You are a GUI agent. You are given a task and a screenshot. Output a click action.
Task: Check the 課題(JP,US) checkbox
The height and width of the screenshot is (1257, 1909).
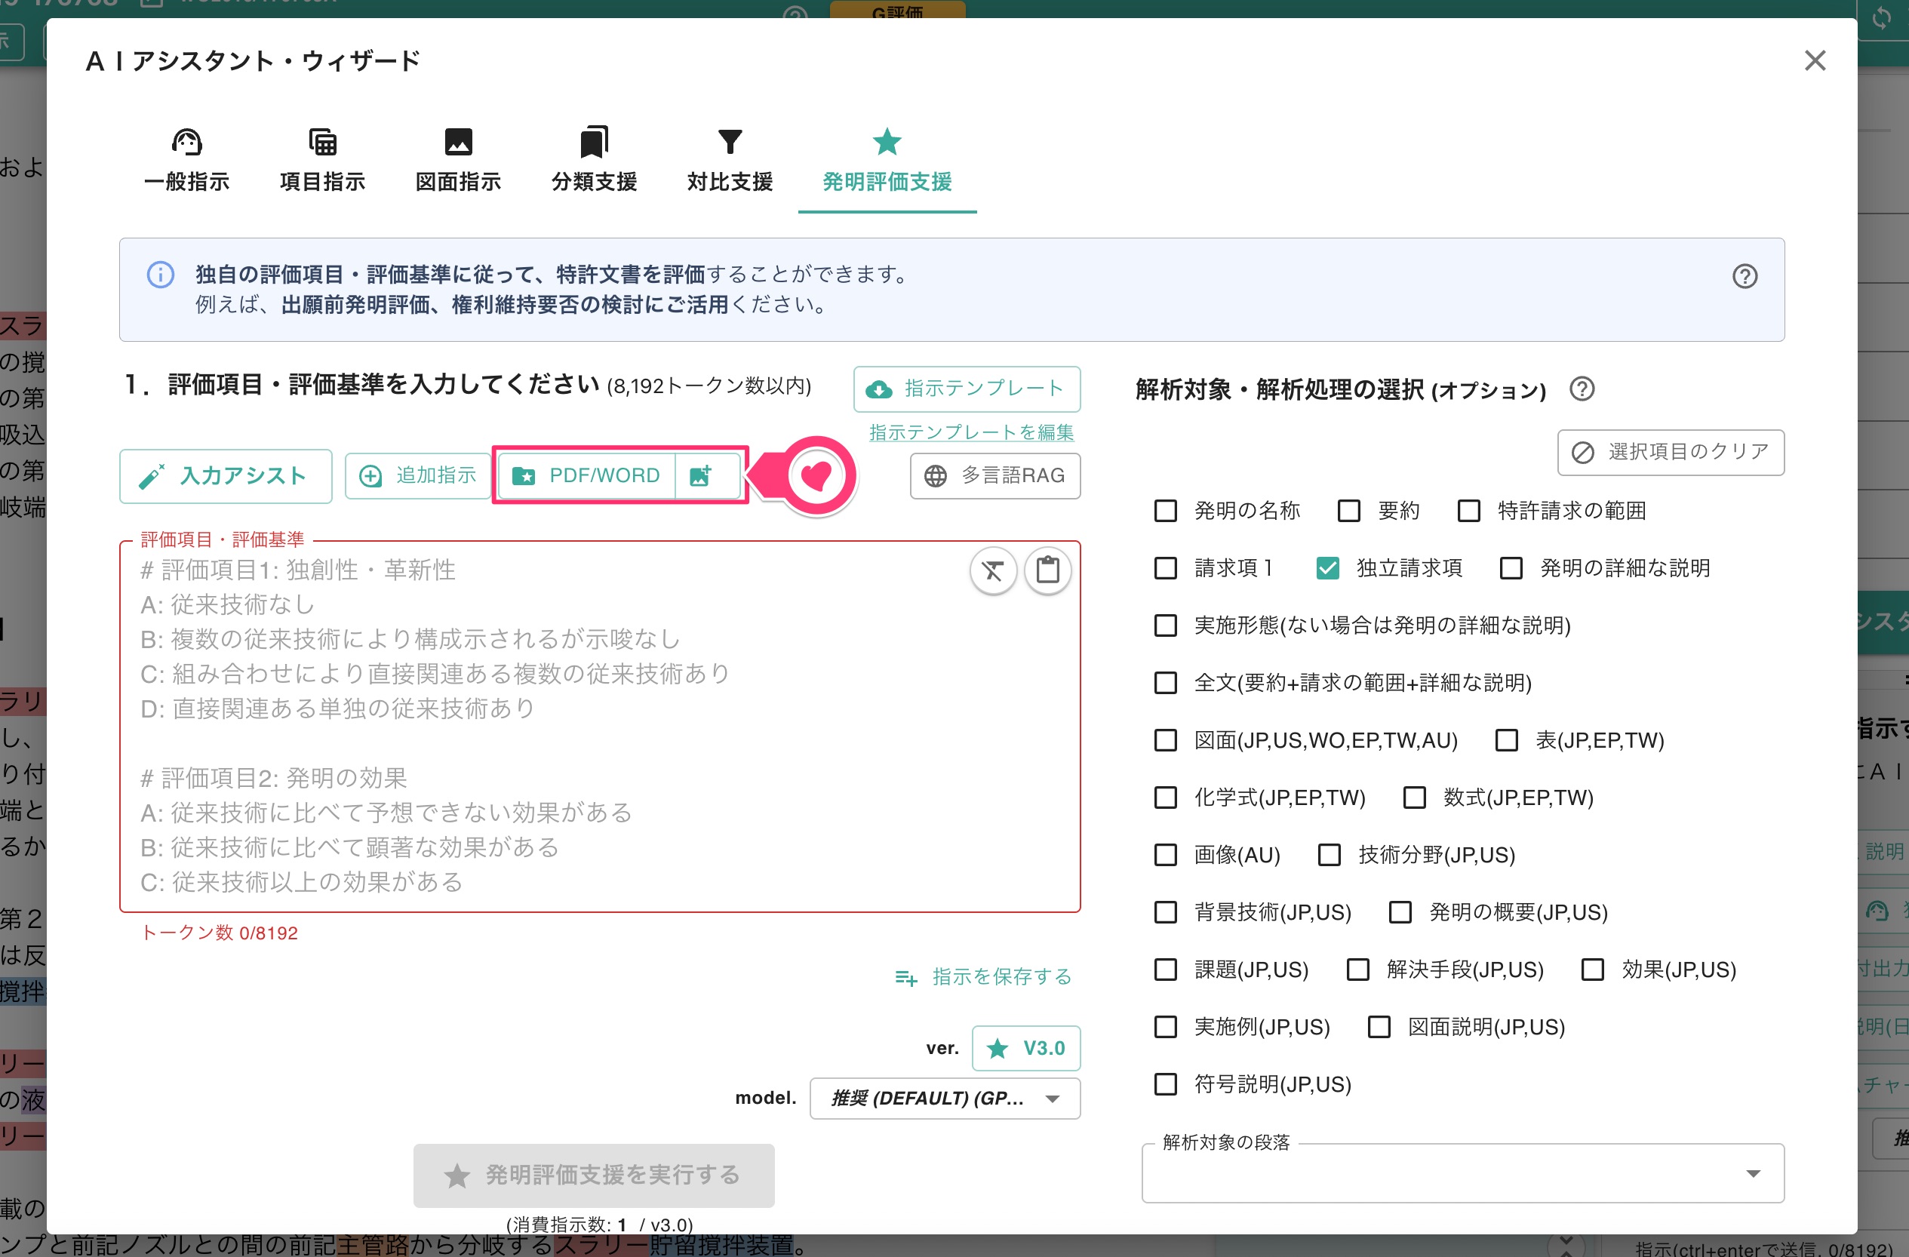1165,969
